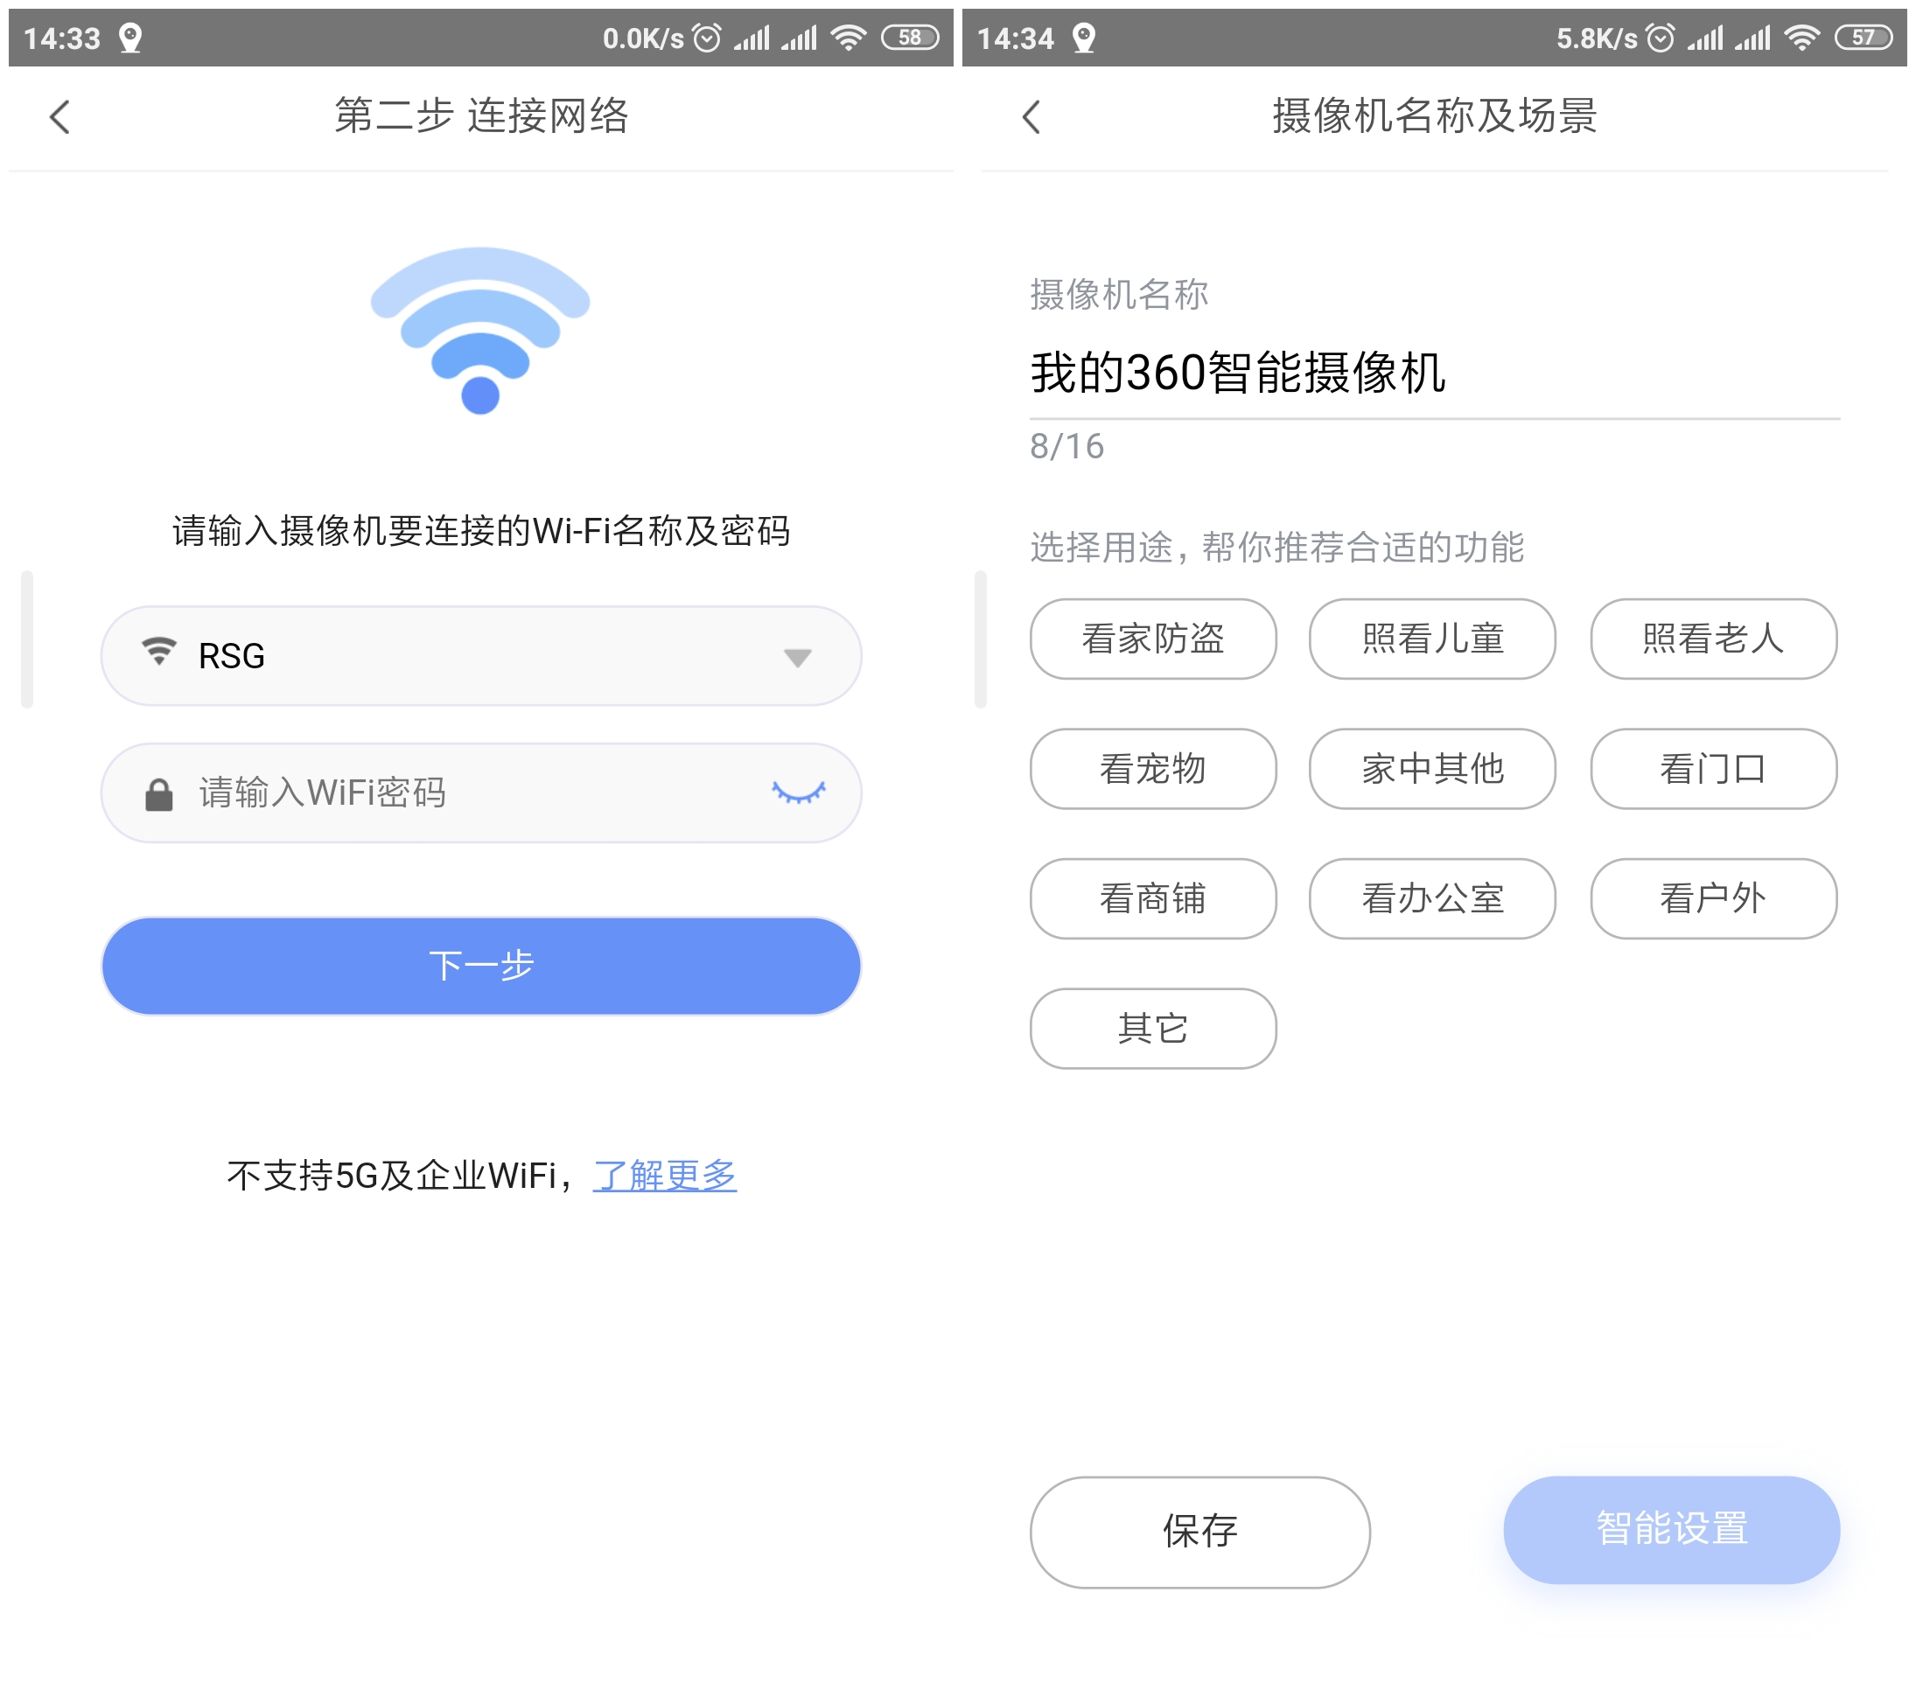Screen dimensions: 1916x1697
Task: Select the 其它 usage option
Action: click(x=1153, y=1029)
